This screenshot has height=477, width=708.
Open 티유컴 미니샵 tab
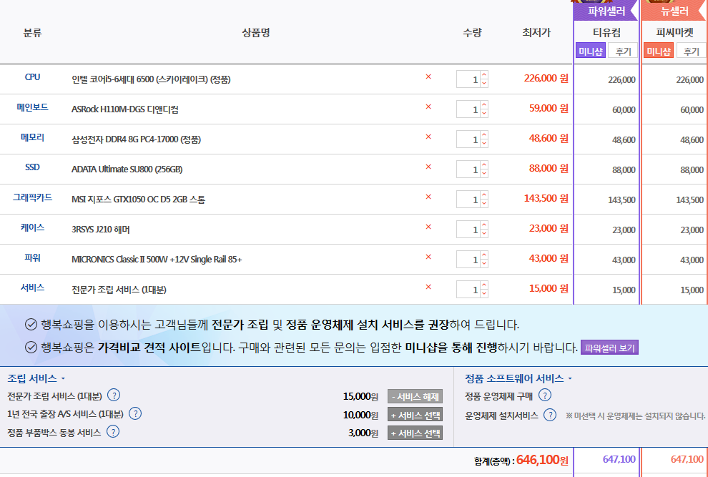point(591,51)
